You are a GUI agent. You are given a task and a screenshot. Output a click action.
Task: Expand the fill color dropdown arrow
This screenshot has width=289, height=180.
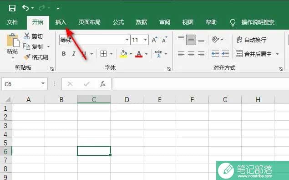click(x=131, y=54)
